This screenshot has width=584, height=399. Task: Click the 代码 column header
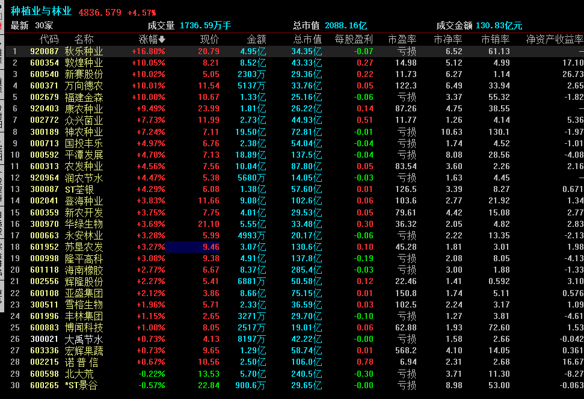[x=49, y=39]
